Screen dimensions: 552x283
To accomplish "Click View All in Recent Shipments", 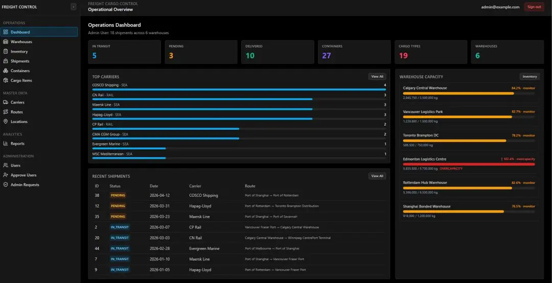I will click(377, 176).
